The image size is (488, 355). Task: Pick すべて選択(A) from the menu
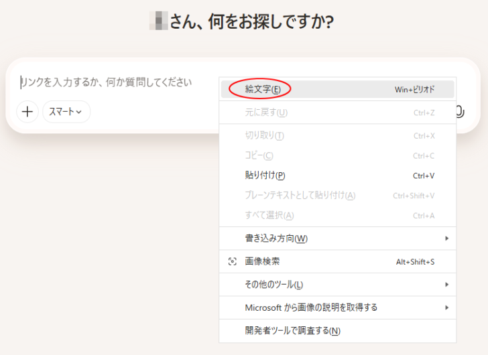(269, 215)
